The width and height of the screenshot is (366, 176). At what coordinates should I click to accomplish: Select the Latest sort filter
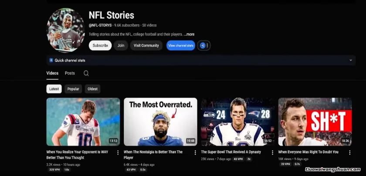click(x=54, y=89)
